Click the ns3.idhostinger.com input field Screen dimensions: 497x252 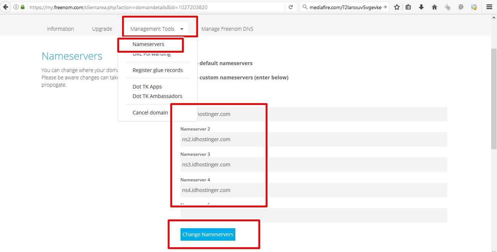coord(314,165)
